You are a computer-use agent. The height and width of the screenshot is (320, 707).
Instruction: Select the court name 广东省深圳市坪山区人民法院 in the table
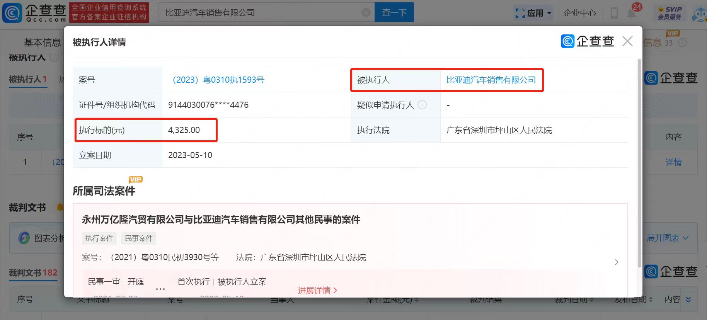(499, 130)
